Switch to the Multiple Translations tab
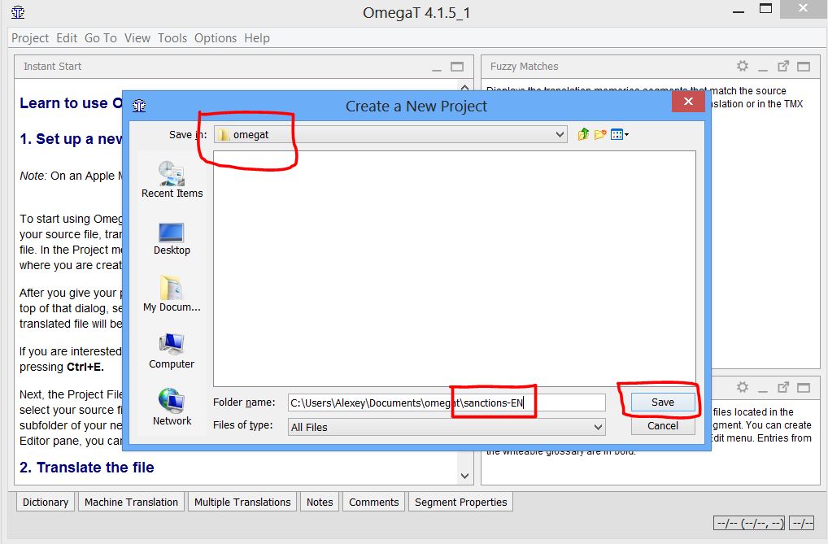Image resolution: width=828 pixels, height=544 pixels. [242, 502]
